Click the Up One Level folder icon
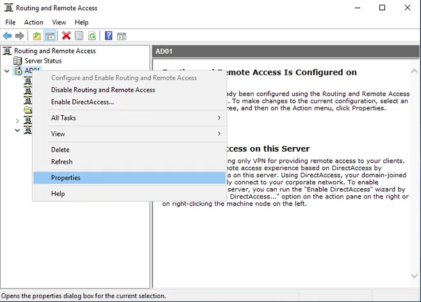The image size is (421, 302). (x=37, y=36)
